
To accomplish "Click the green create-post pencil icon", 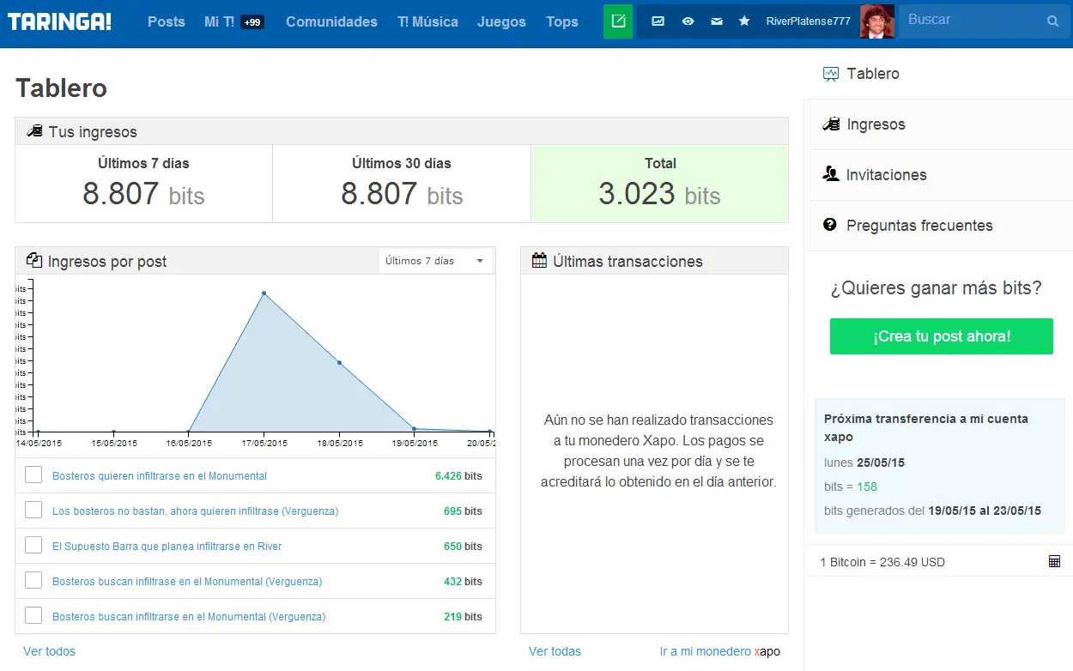I will tap(618, 21).
